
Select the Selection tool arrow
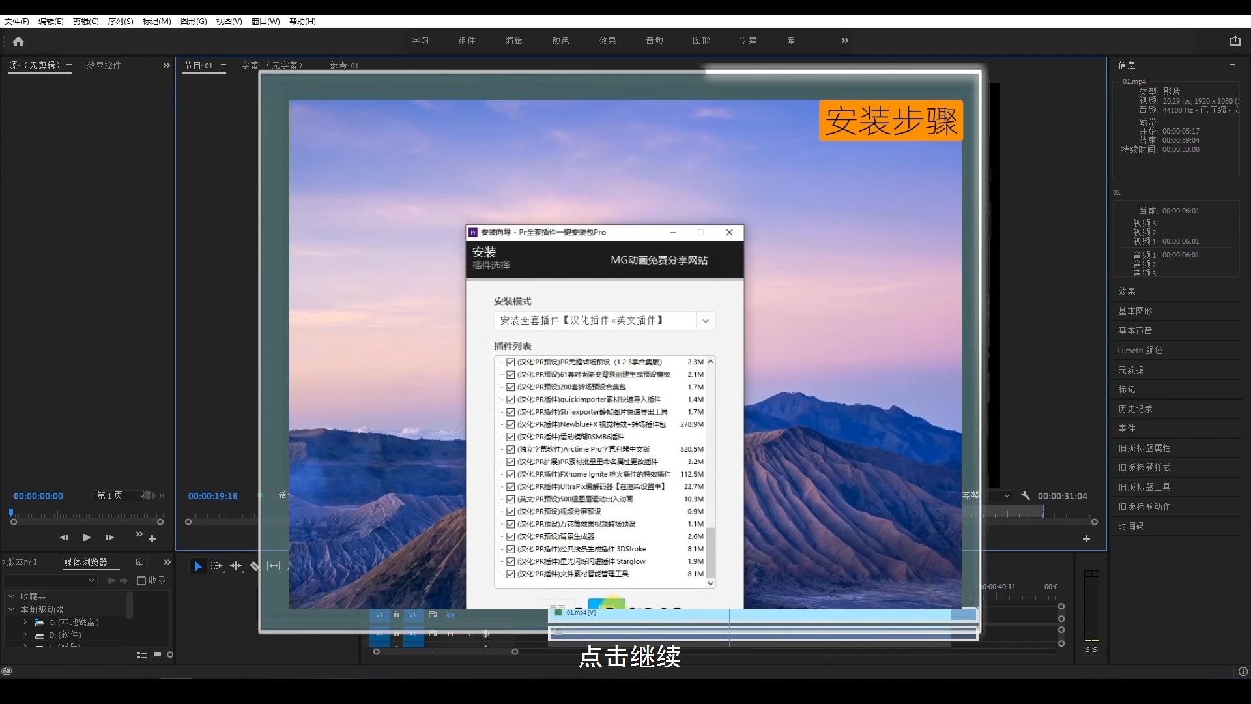coord(197,566)
